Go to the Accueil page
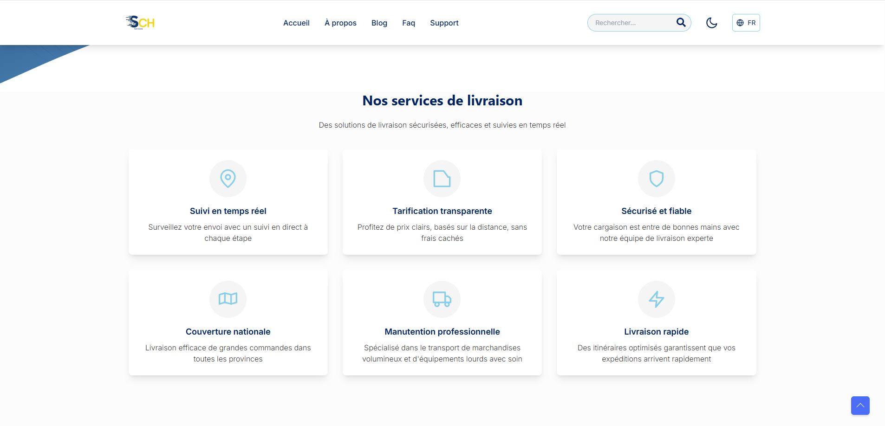 296,23
